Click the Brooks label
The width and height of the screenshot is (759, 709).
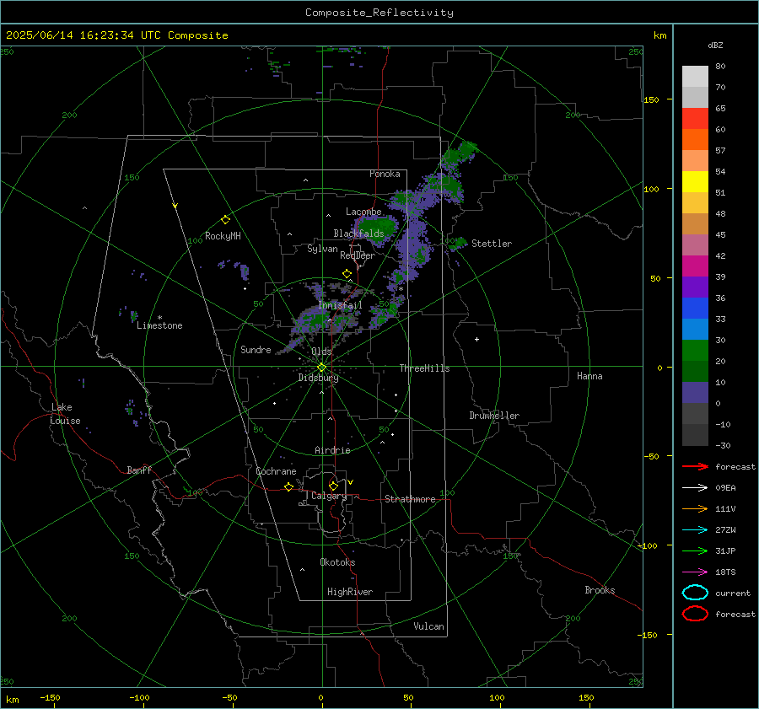[600, 590]
